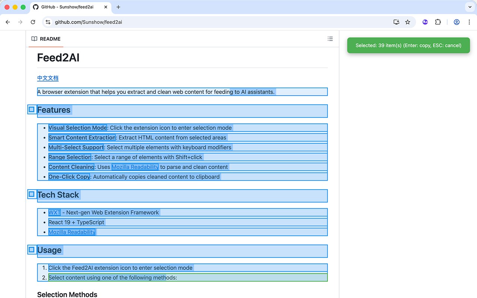Click the back navigation arrow
The image size is (477, 298).
click(8, 22)
